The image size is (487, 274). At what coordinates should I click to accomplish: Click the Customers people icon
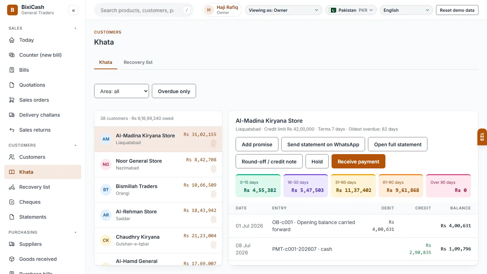[x=12, y=157]
